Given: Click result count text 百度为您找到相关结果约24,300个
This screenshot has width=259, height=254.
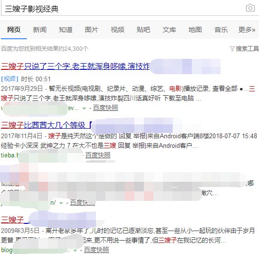Looking at the screenshot, I should click(x=45, y=49).
